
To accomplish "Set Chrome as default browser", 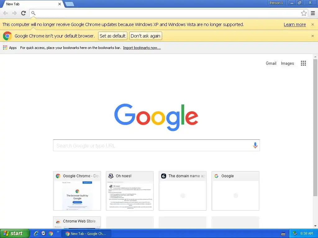I will click(x=112, y=36).
